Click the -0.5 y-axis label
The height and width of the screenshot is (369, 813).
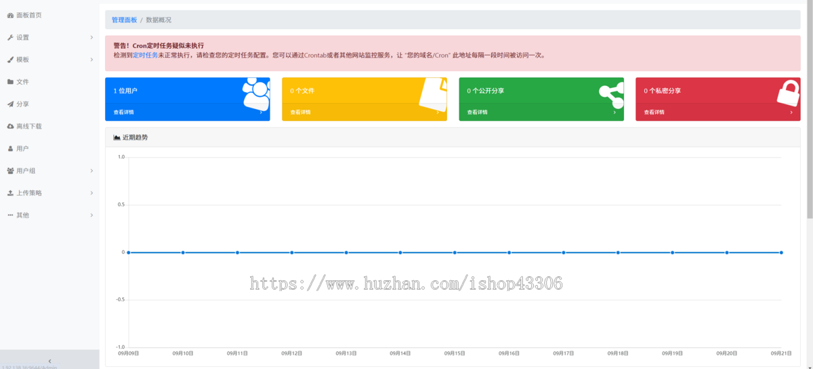click(120, 300)
